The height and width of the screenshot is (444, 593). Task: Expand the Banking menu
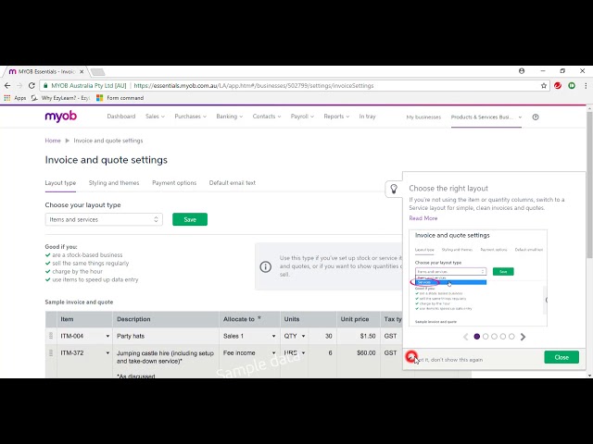[229, 117]
